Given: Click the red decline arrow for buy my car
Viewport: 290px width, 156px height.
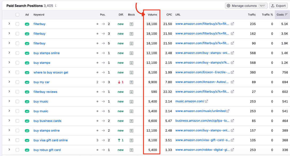Looking at the screenshot, I should coord(120,82).
